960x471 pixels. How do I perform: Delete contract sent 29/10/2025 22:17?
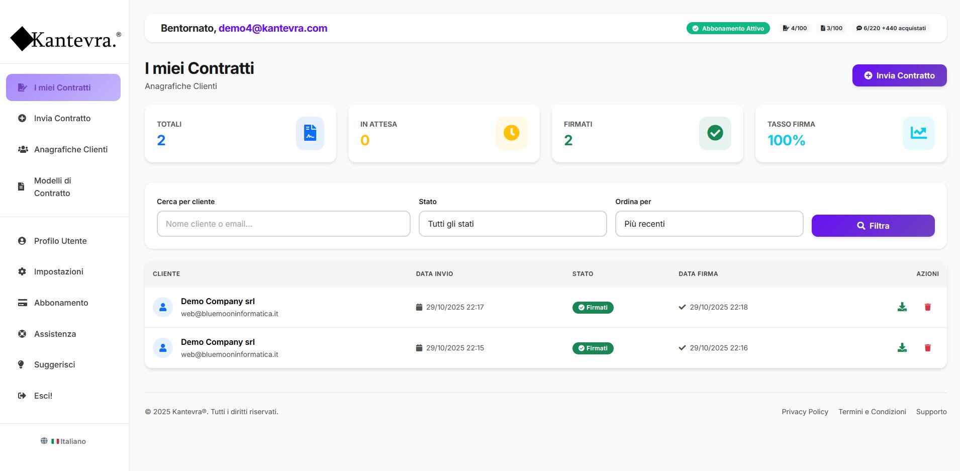(x=928, y=307)
